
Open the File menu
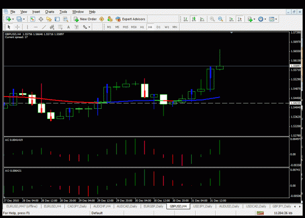pos(13,12)
